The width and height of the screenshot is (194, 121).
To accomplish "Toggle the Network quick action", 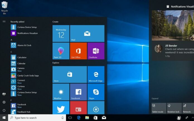I will 188,108.
